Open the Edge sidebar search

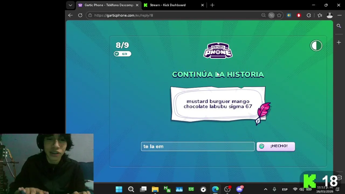[339, 26]
